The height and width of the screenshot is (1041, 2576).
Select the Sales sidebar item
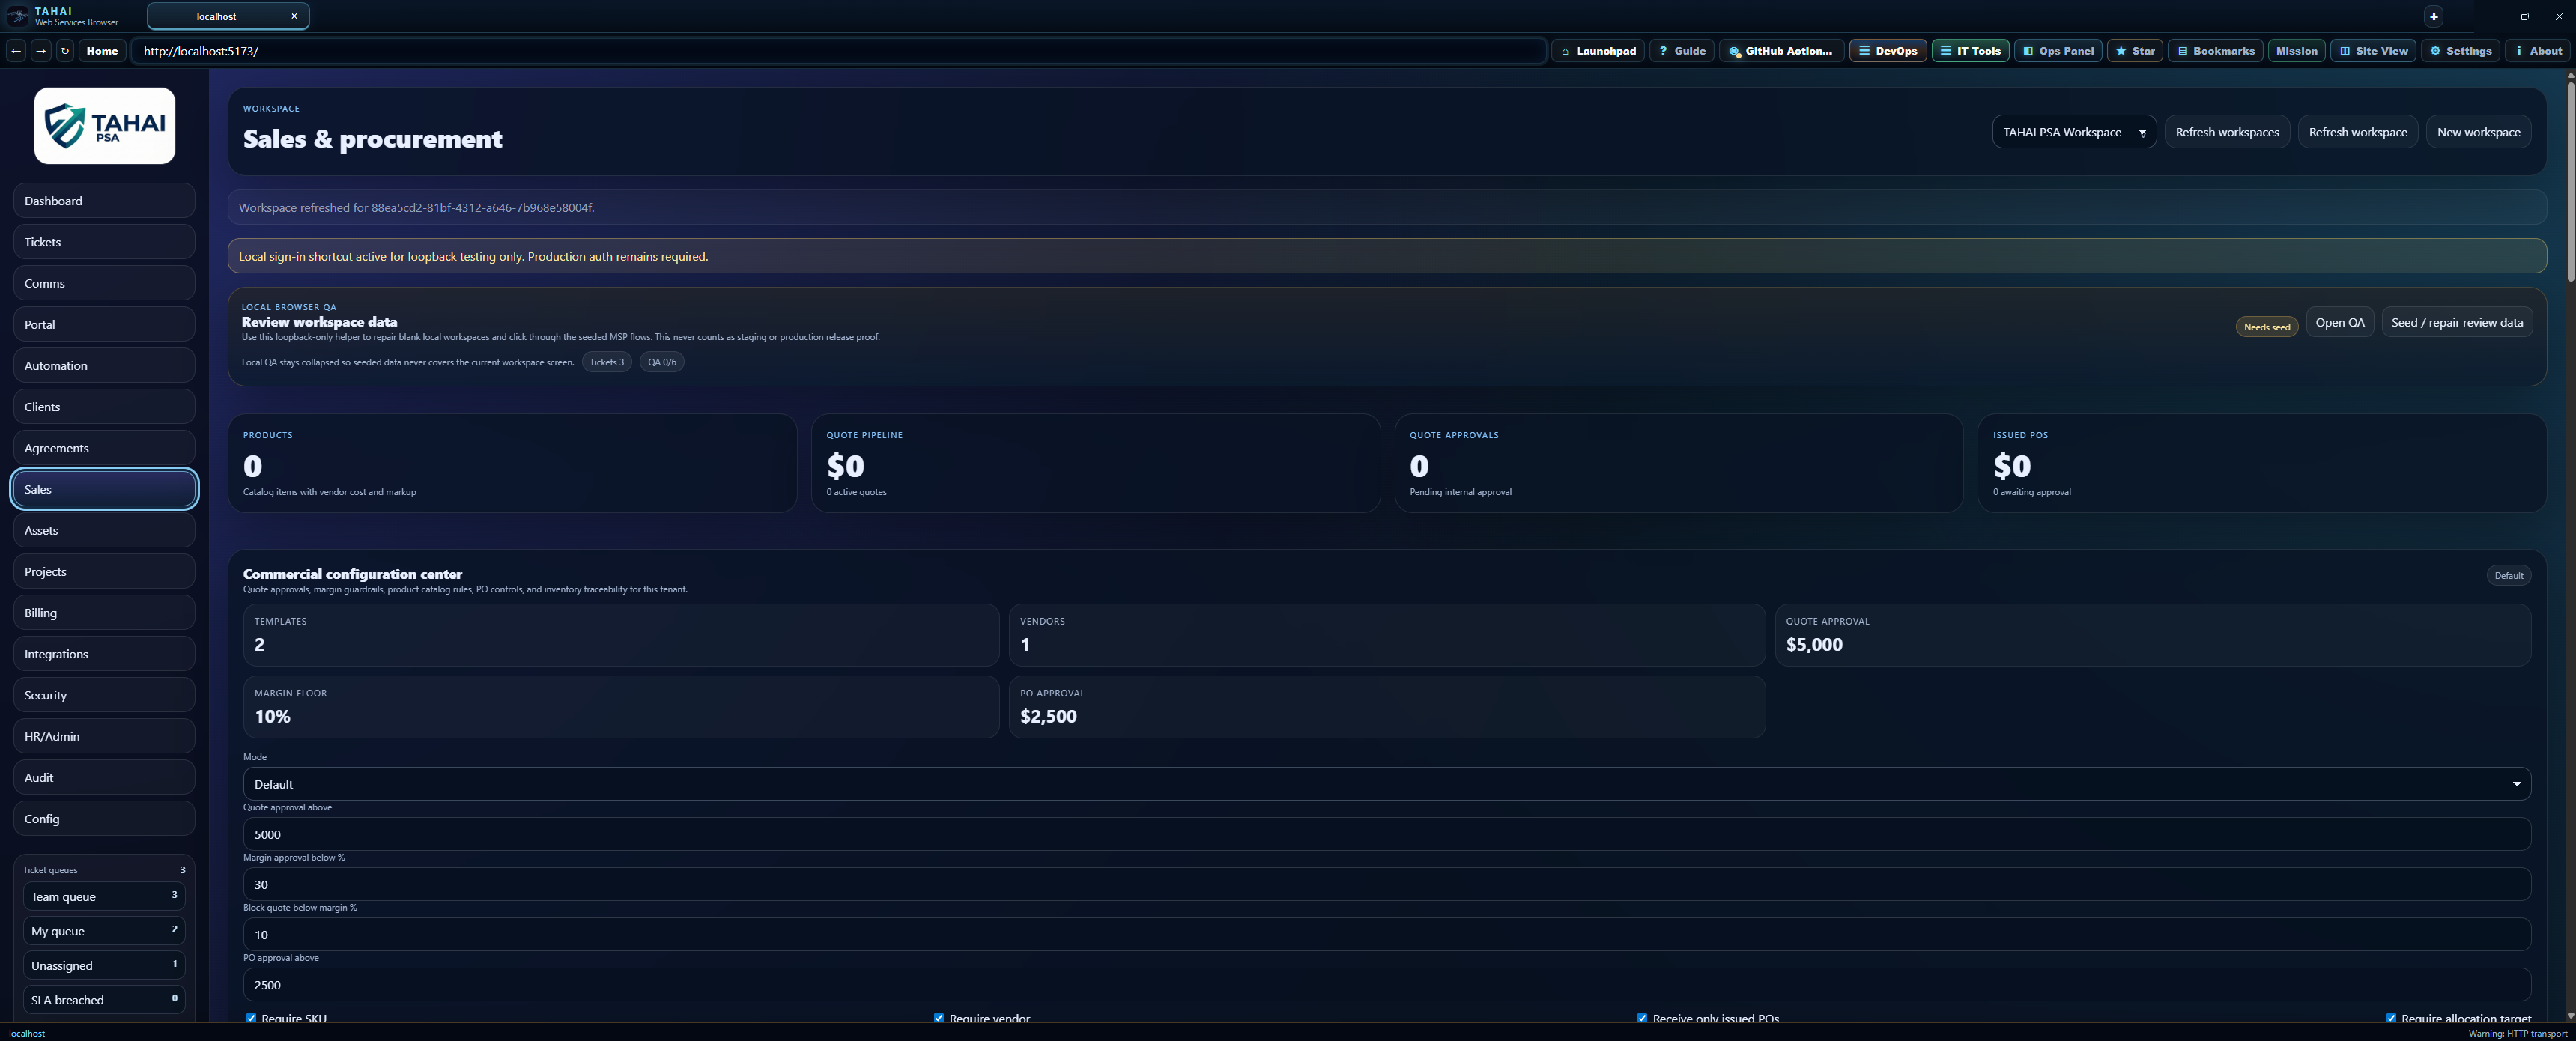[x=104, y=489]
